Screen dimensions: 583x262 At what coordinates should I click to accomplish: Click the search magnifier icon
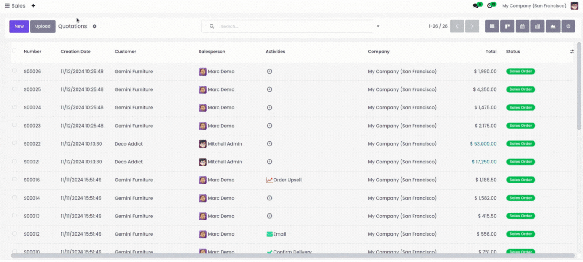coord(212,26)
